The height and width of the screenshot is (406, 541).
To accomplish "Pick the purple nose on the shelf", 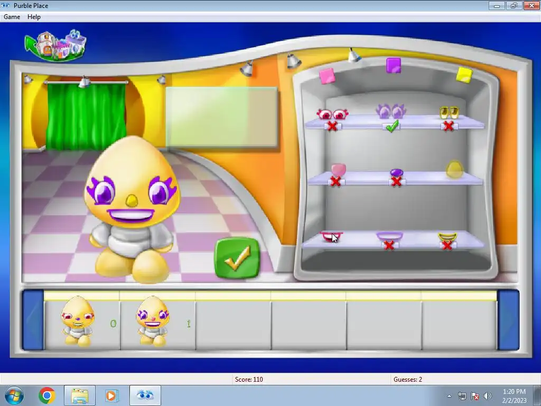I will tap(396, 172).
